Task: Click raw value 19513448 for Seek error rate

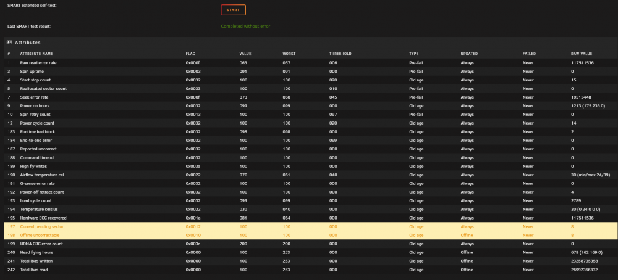Action: point(581,97)
